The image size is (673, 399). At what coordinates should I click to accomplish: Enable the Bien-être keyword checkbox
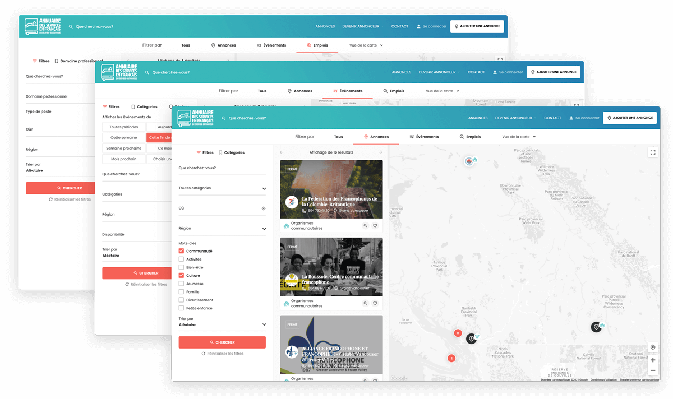(x=181, y=267)
